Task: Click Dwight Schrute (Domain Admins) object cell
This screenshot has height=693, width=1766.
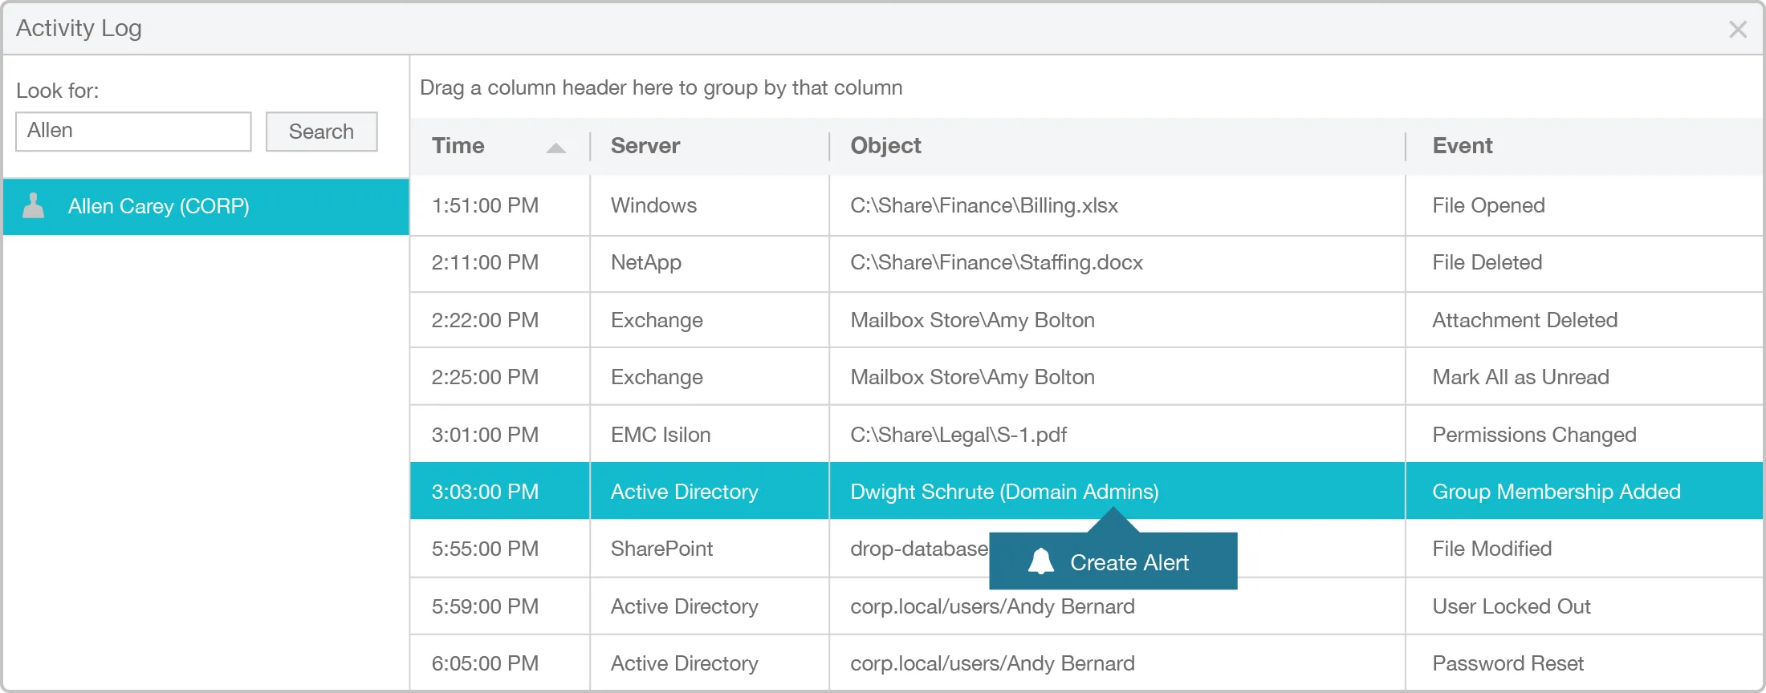Action: click(x=1117, y=492)
